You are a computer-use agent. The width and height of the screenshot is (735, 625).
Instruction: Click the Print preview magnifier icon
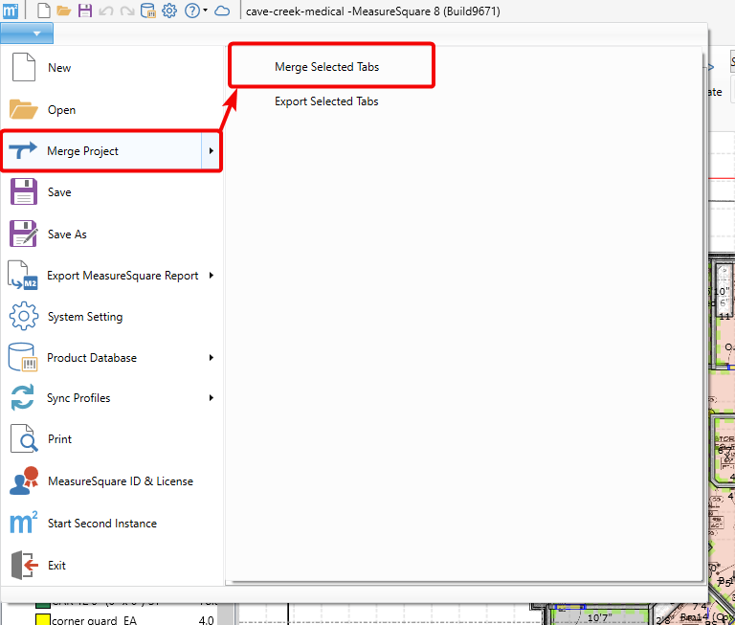[x=24, y=438]
